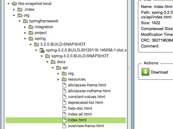Expand the resources folder arrow

pyautogui.click(x=58, y=79)
